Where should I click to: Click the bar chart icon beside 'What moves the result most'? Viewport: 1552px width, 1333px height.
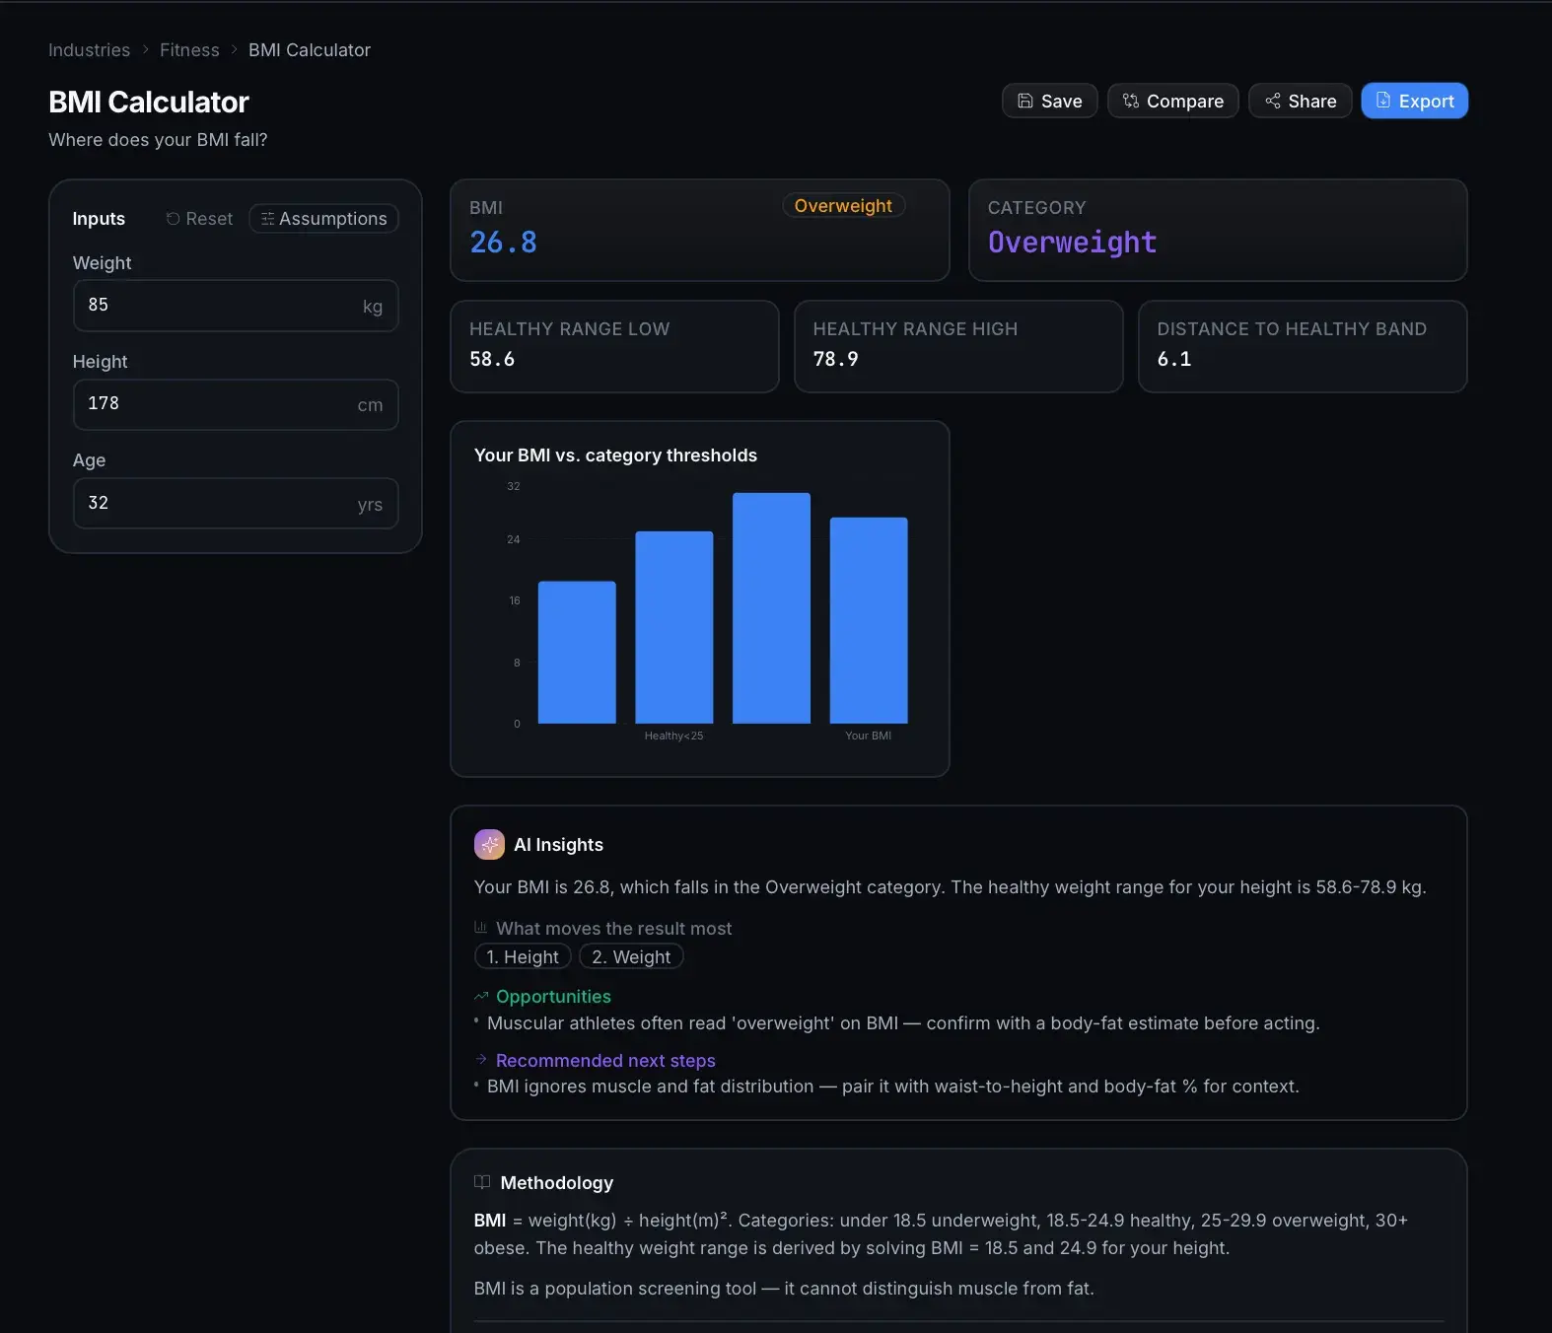(481, 927)
